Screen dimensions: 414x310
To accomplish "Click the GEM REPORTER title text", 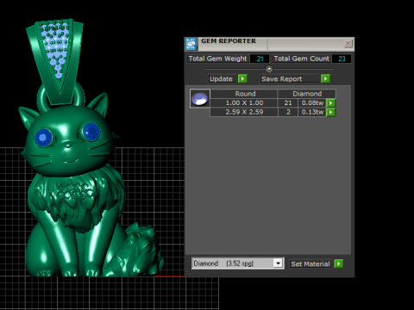I will point(229,41).
